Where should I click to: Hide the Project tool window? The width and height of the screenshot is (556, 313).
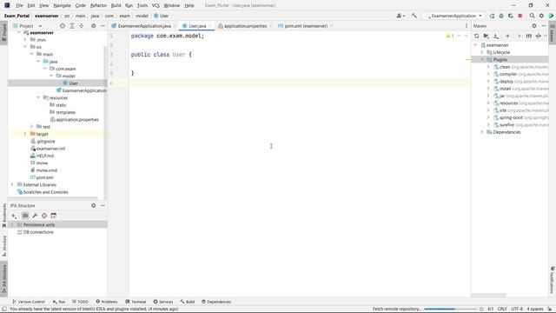[103, 26]
